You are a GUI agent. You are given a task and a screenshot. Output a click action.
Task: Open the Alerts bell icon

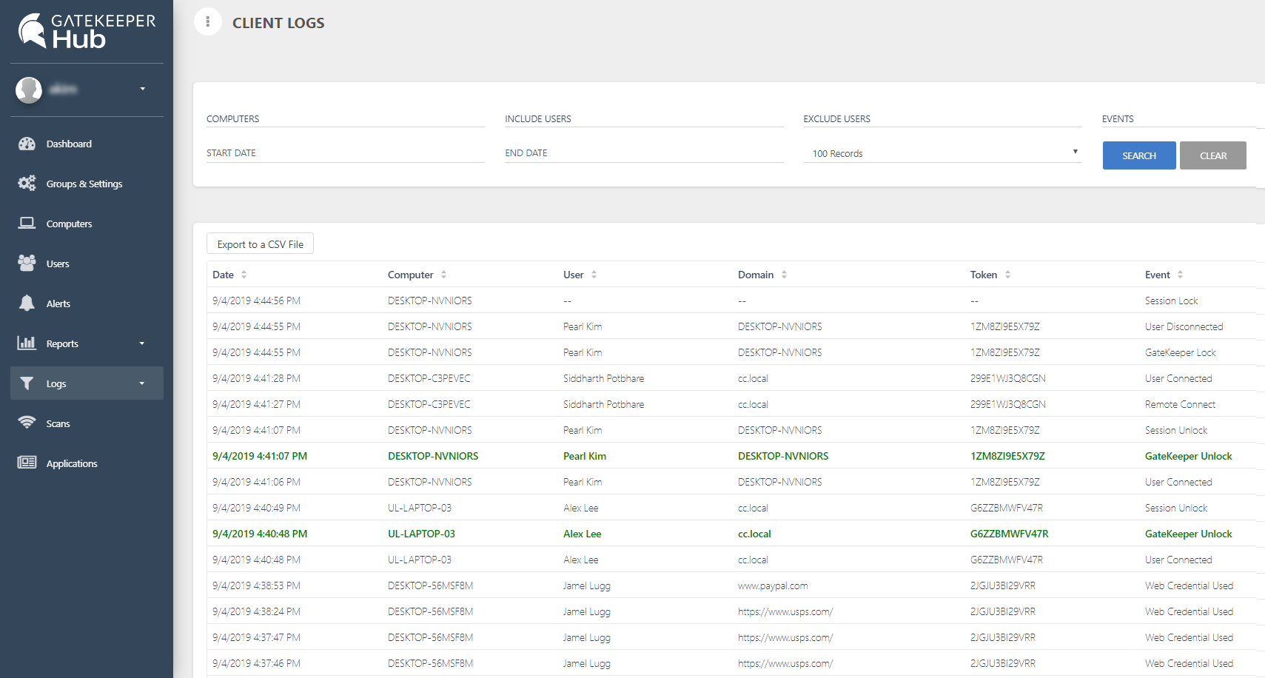coord(27,303)
